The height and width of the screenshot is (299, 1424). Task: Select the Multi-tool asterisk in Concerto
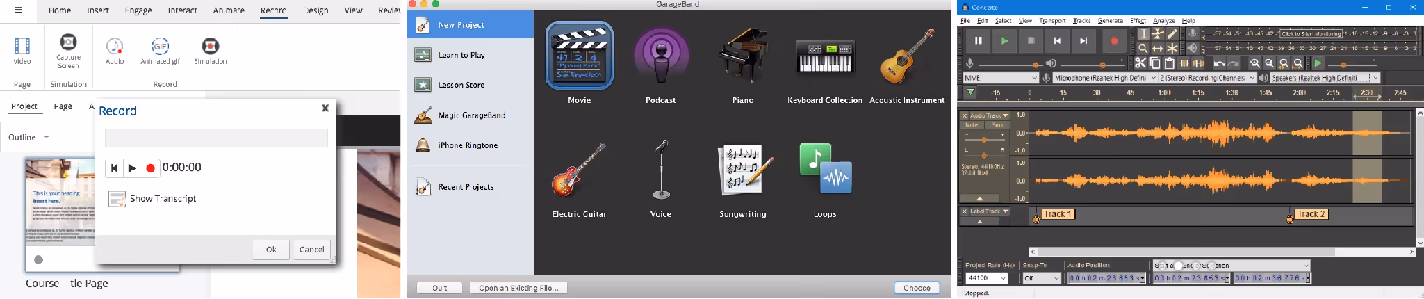click(x=1172, y=48)
